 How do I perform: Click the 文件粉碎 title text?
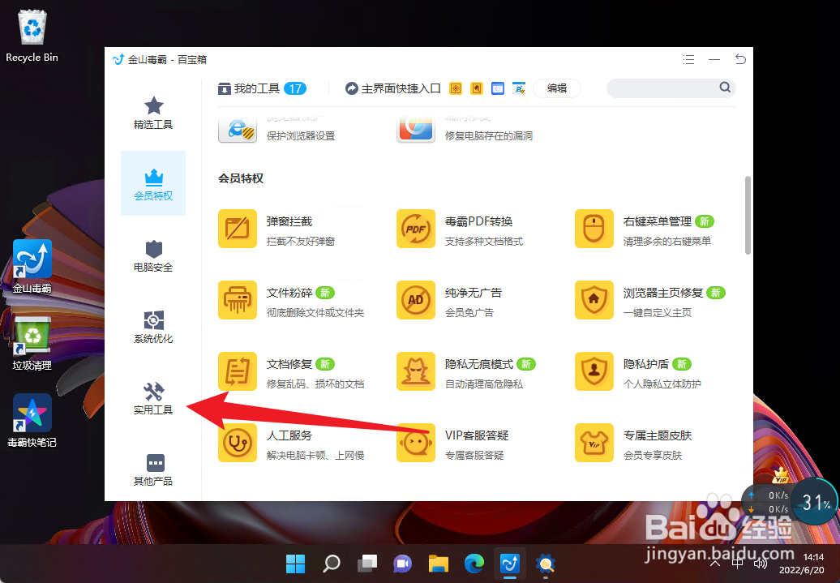(x=289, y=293)
